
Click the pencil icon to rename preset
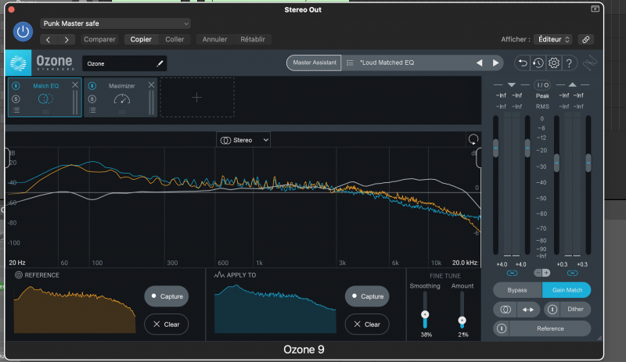click(x=160, y=63)
